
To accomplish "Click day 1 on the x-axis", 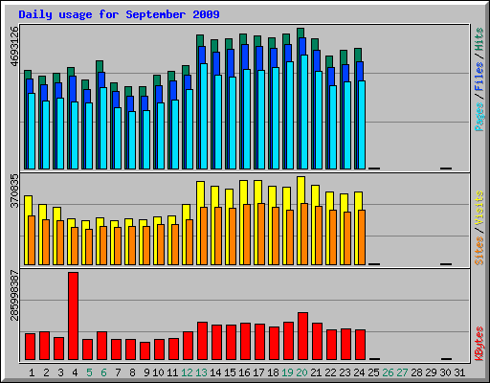I will click(x=32, y=372).
